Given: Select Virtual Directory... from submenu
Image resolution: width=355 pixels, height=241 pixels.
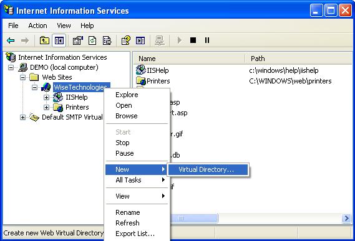Looking at the screenshot, I should point(208,169).
